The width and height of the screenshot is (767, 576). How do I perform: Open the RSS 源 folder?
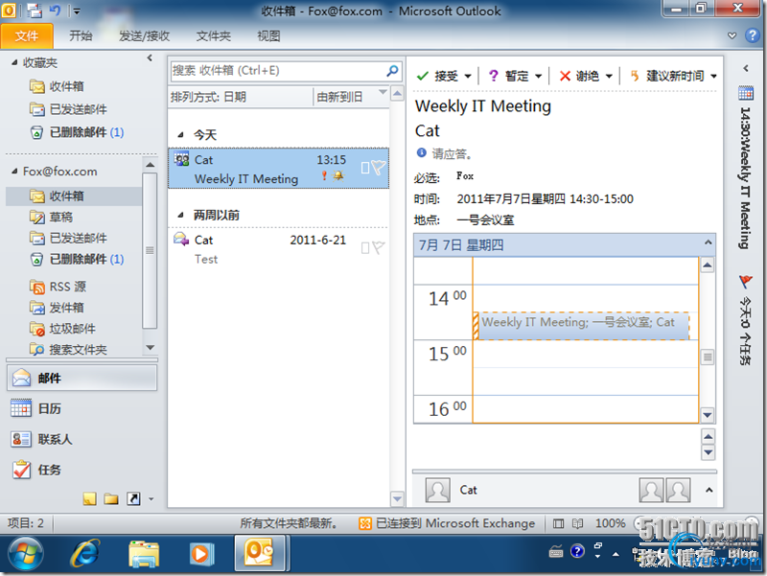[58, 287]
